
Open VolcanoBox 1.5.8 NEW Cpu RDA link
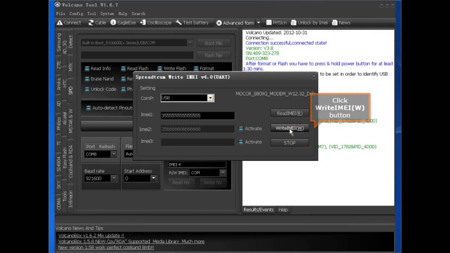coord(131,242)
